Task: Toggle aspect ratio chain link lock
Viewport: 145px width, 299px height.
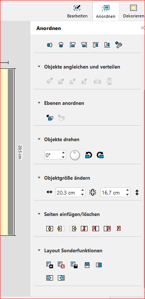Action: tap(93, 192)
